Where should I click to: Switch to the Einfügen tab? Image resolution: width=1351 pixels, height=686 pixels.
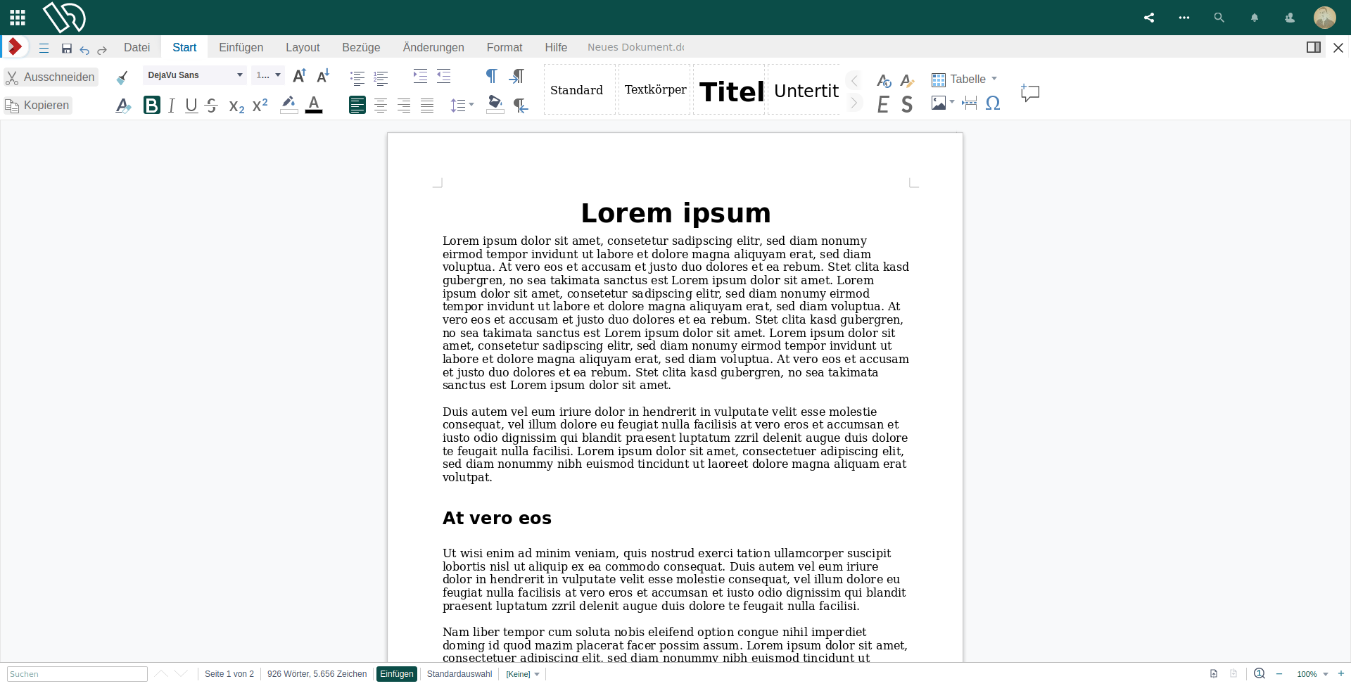(x=241, y=47)
